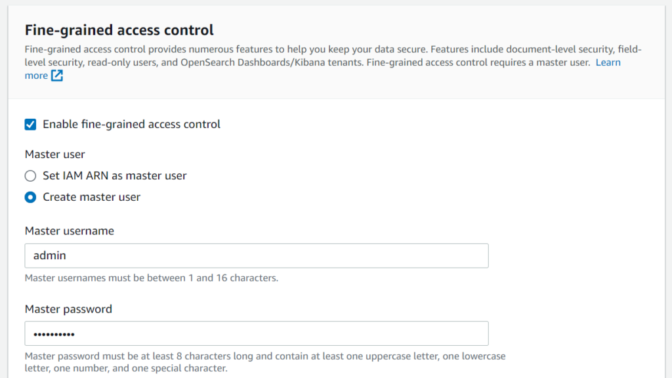Focus the Master username field containing admin
Image resolution: width=672 pixels, height=378 pixels.
pyautogui.click(x=257, y=256)
